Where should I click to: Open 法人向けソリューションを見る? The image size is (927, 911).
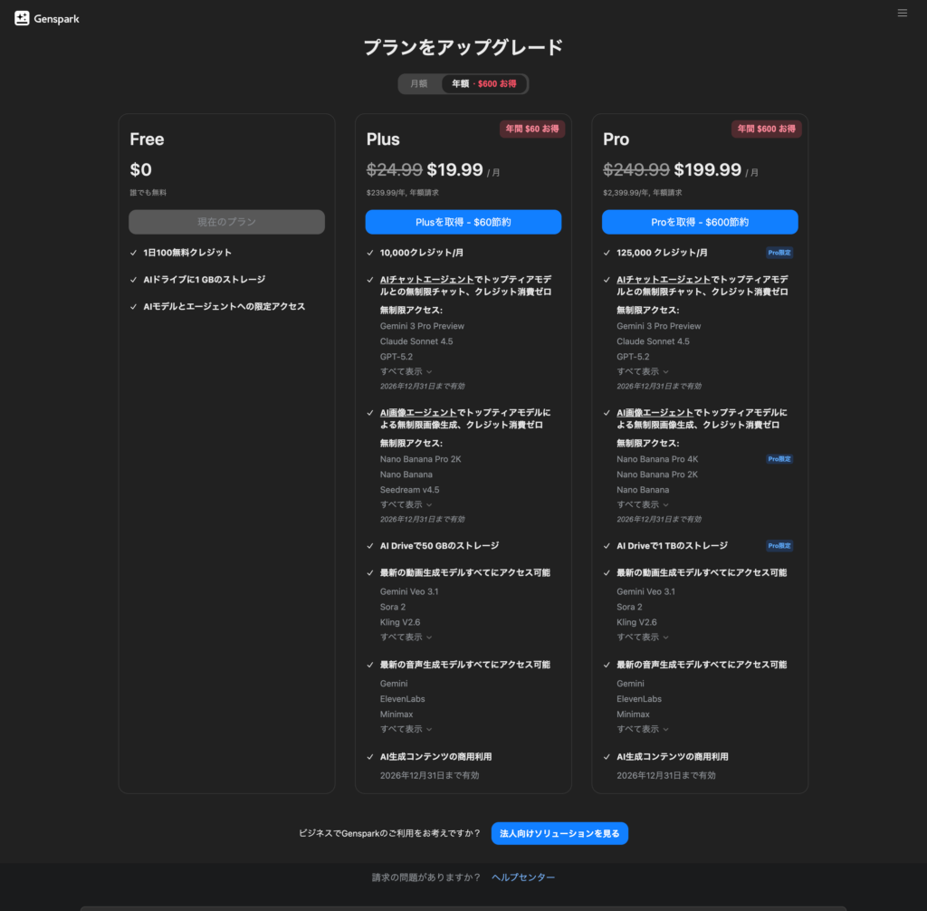click(x=559, y=833)
